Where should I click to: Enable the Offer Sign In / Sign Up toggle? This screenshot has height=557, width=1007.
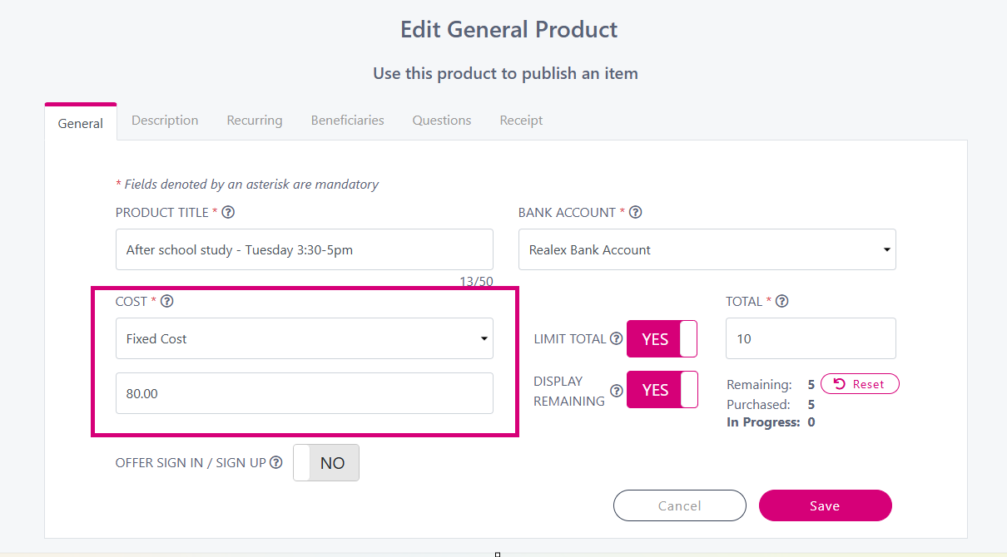click(x=325, y=463)
